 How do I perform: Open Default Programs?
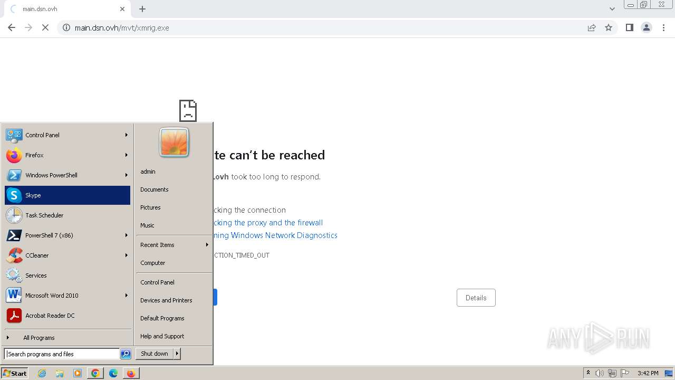pyautogui.click(x=174, y=318)
